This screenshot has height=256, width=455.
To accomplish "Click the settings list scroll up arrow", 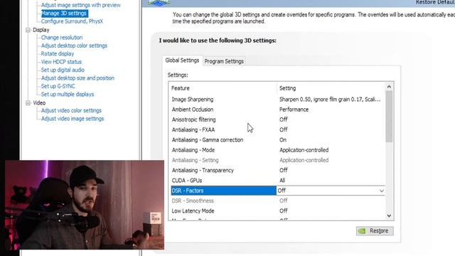I will pyautogui.click(x=389, y=87).
